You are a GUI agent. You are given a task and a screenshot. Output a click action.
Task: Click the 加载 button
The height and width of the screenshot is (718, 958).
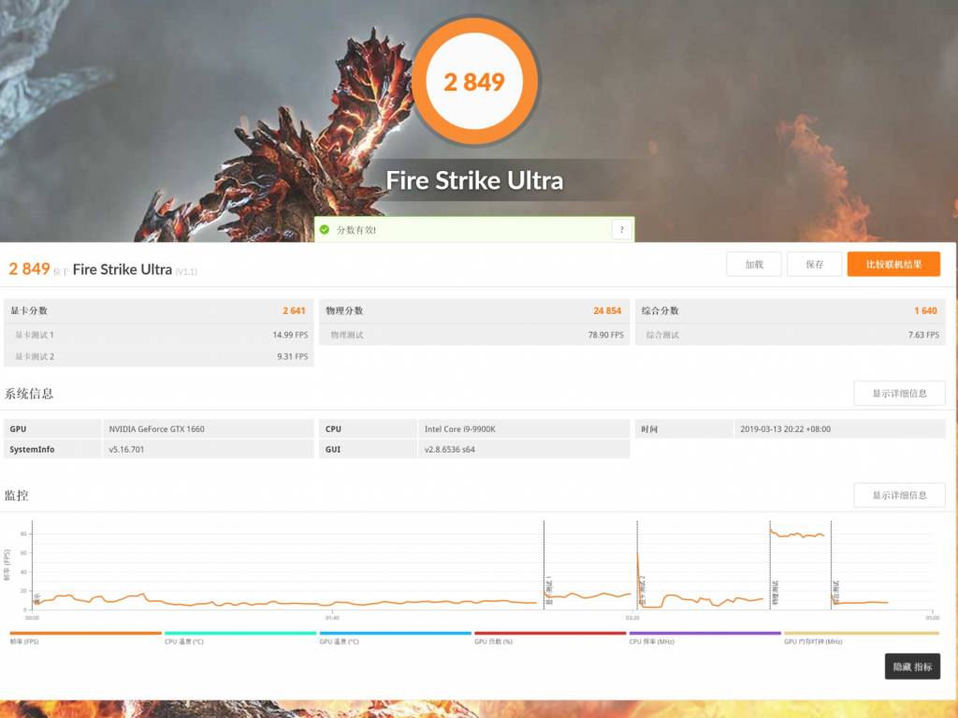point(754,265)
